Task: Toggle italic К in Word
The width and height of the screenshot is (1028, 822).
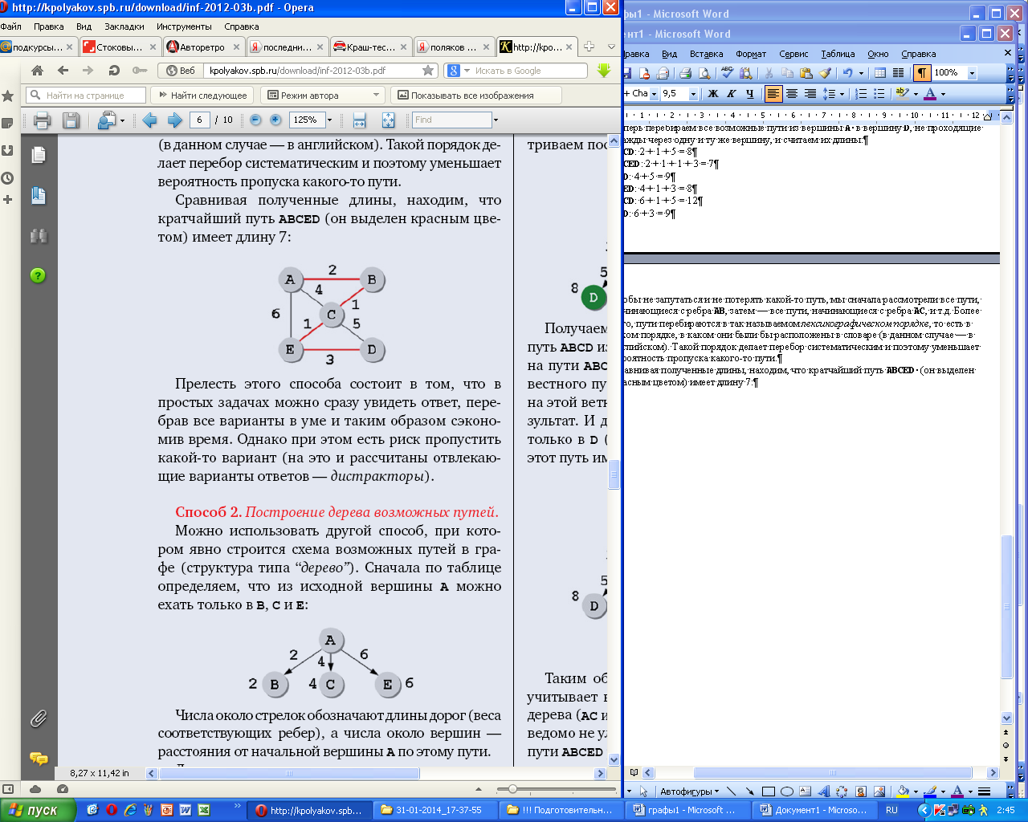Action: click(732, 94)
